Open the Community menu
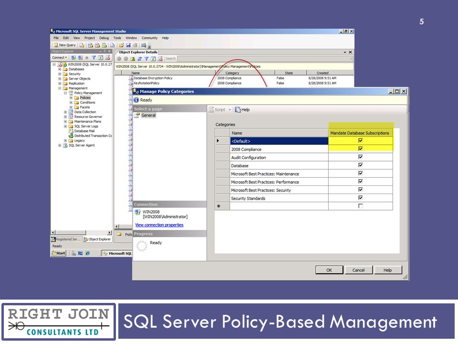458x344 pixels. (x=149, y=38)
